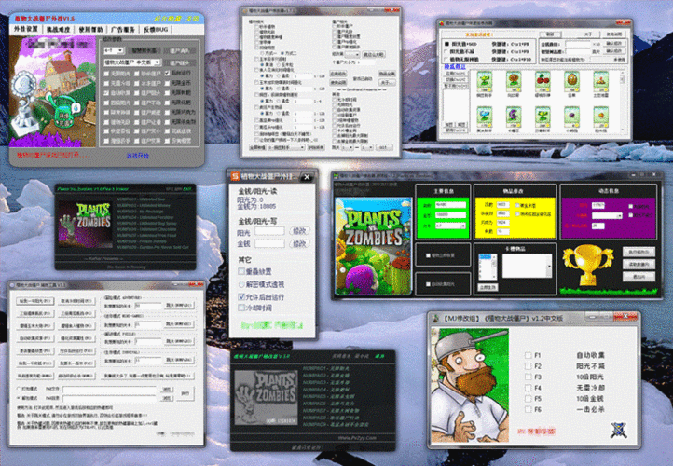Screen dimensions: 673x466
Task: Select the Sun-shroom plant card
Action: tap(601, 117)
